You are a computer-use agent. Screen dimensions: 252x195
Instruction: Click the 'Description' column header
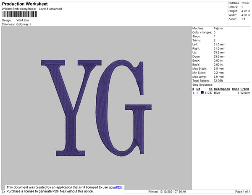click(222, 89)
